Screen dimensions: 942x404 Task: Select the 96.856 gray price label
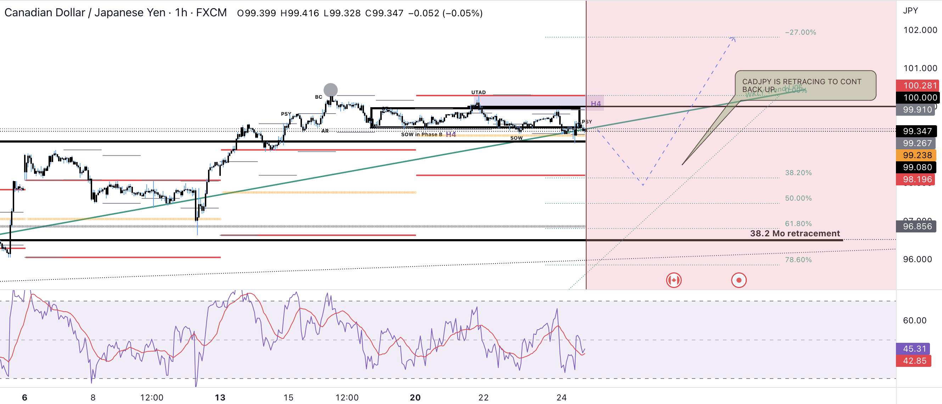[x=916, y=226]
